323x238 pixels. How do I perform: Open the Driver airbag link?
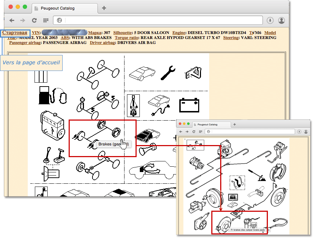(x=102, y=43)
